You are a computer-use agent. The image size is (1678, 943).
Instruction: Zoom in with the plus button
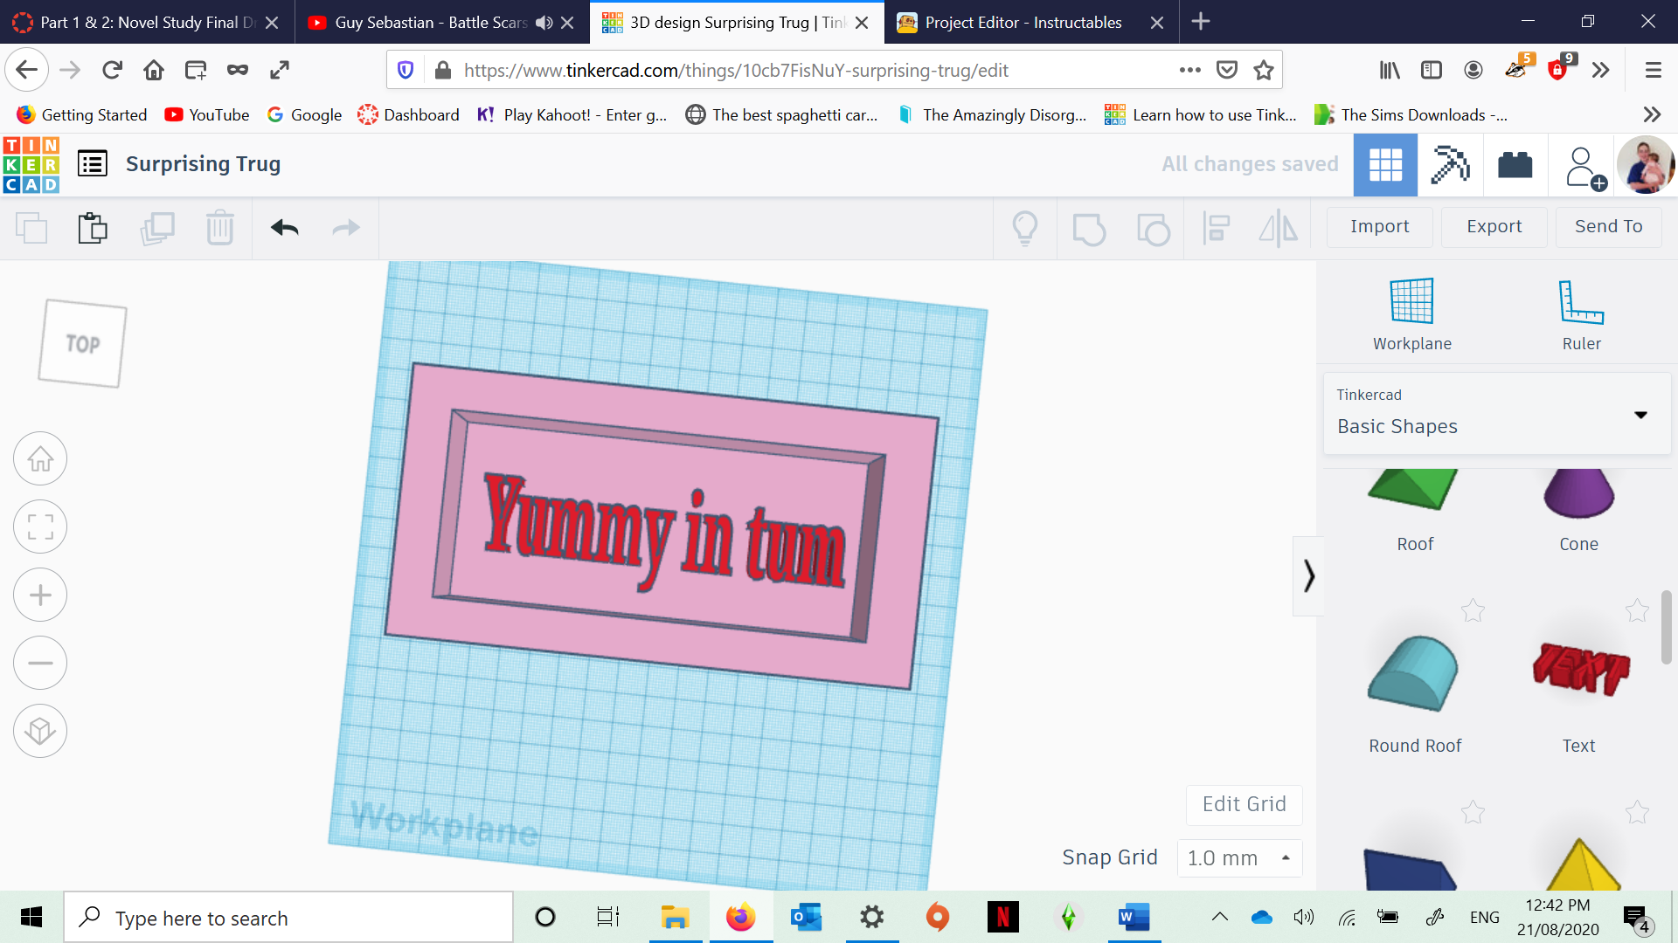coord(40,595)
